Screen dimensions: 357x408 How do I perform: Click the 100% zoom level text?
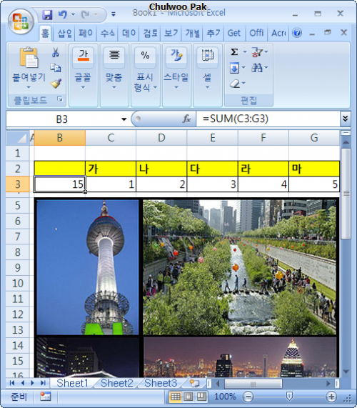click(225, 397)
